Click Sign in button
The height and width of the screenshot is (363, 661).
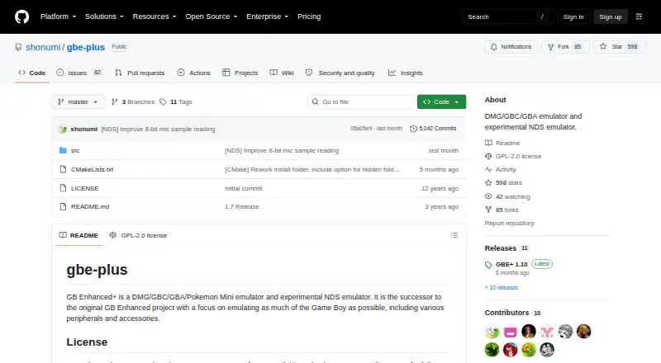[573, 16]
